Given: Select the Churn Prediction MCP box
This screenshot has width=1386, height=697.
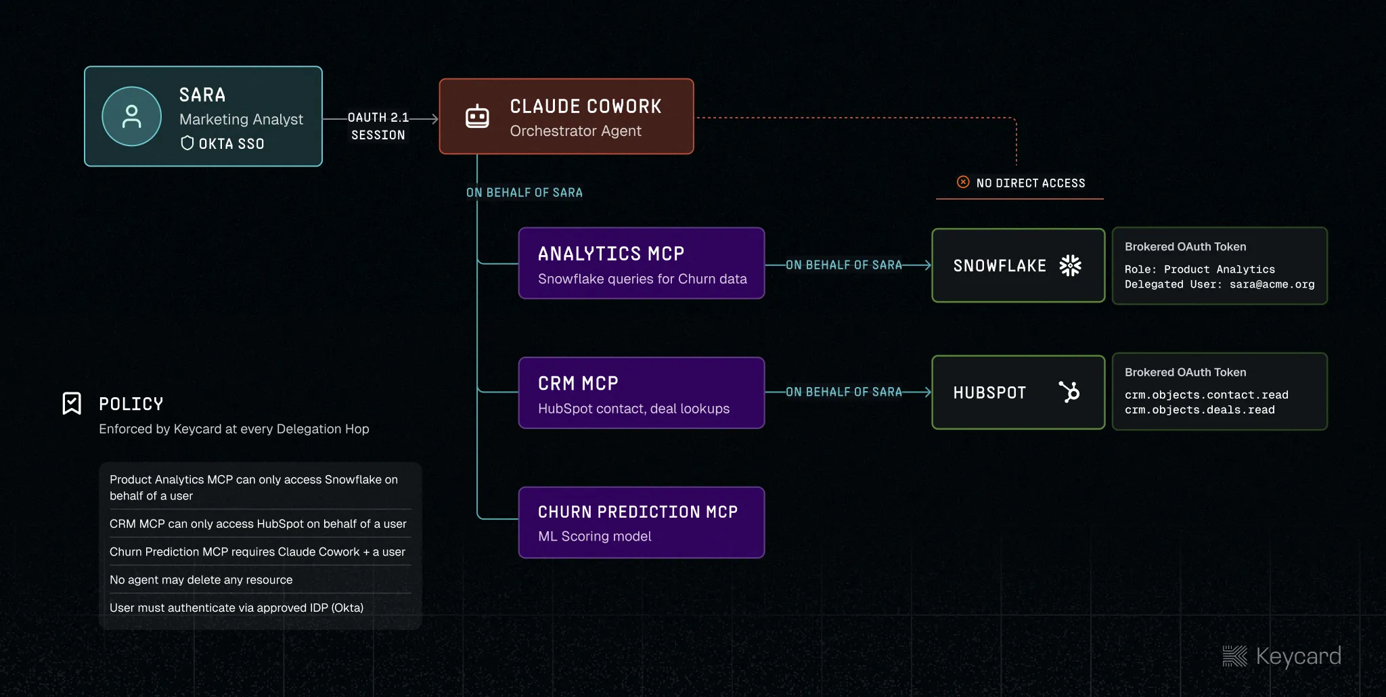Looking at the screenshot, I should [x=642, y=522].
